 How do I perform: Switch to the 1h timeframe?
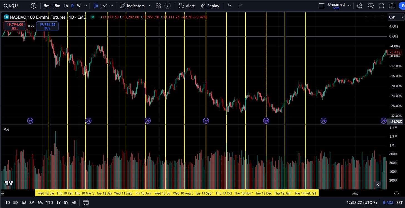66,6
